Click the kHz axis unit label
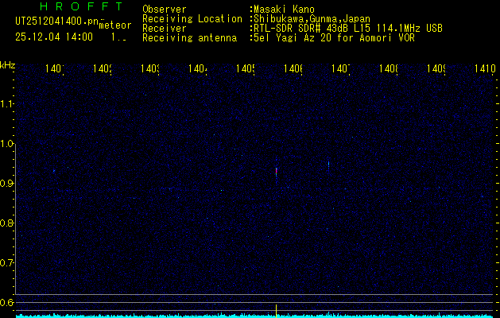Image resolution: width=500 pixels, height=318 pixels. (x=8, y=65)
